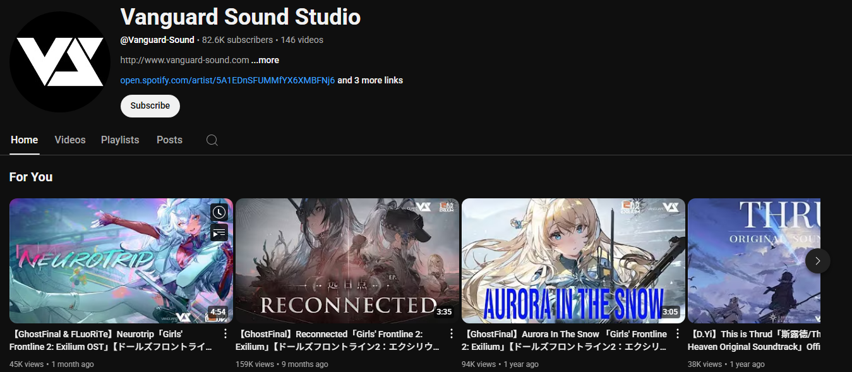Show next videos with carousel arrow
Screen dimensions: 852x372
click(x=818, y=261)
